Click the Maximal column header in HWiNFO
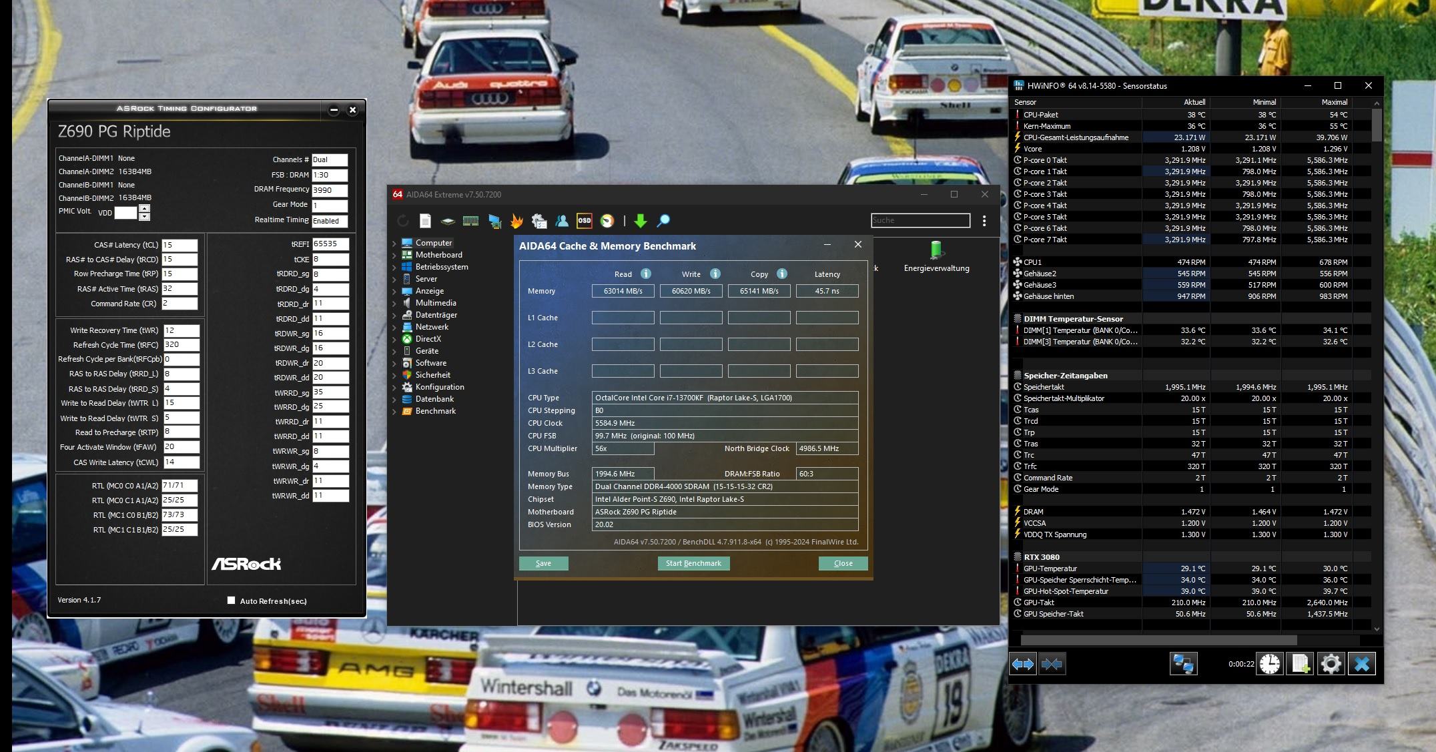Screen dimensions: 1436x752 click(x=1316, y=102)
